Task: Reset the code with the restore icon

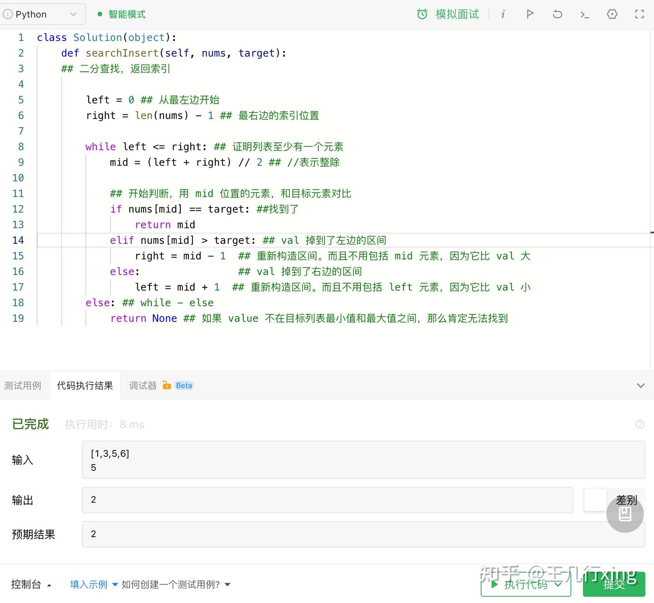Action: (557, 14)
